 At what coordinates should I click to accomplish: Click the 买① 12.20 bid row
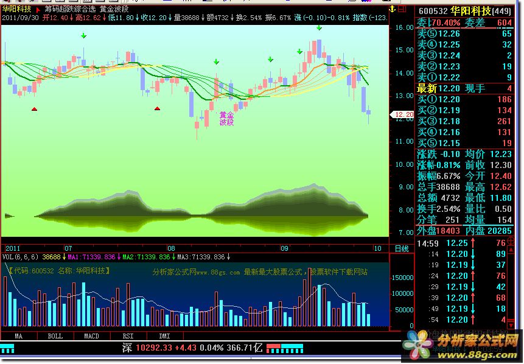click(464, 99)
